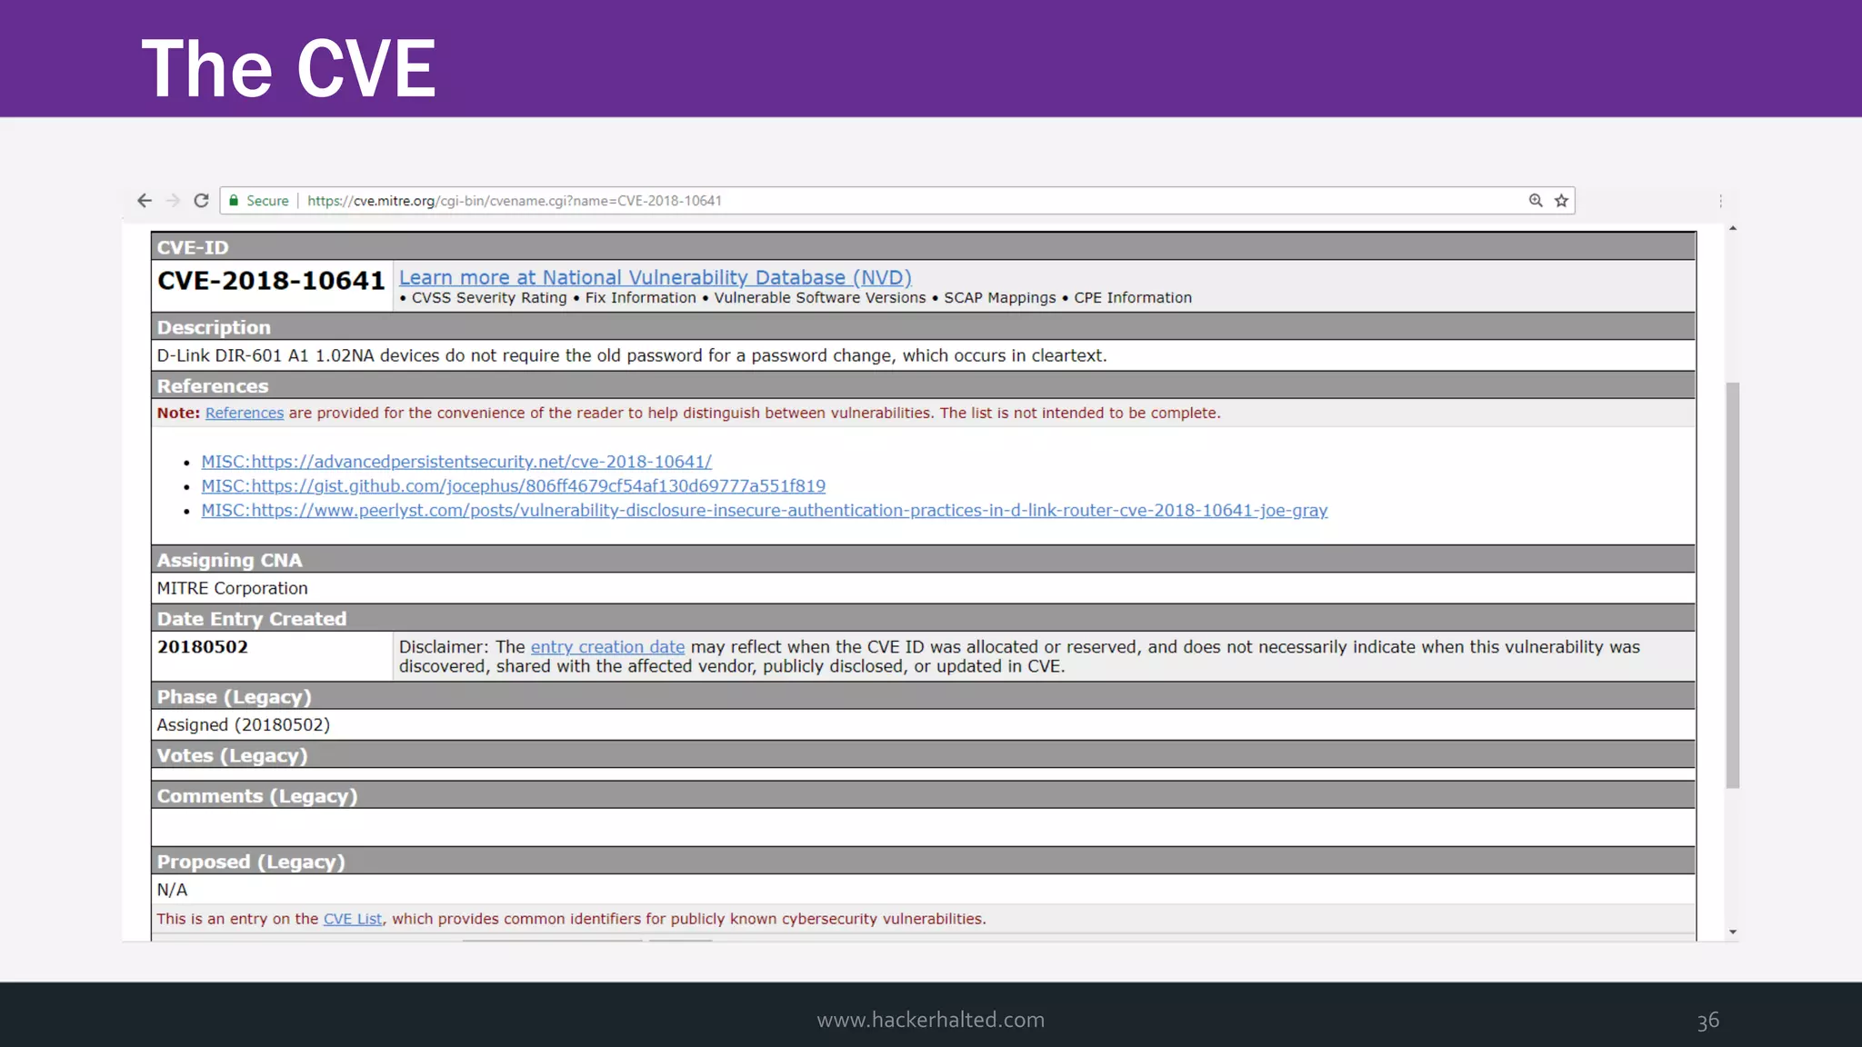Viewport: 1862px width, 1047px height.
Task: Open Learn more at National Vulnerability Database link
Action: (x=655, y=277)
